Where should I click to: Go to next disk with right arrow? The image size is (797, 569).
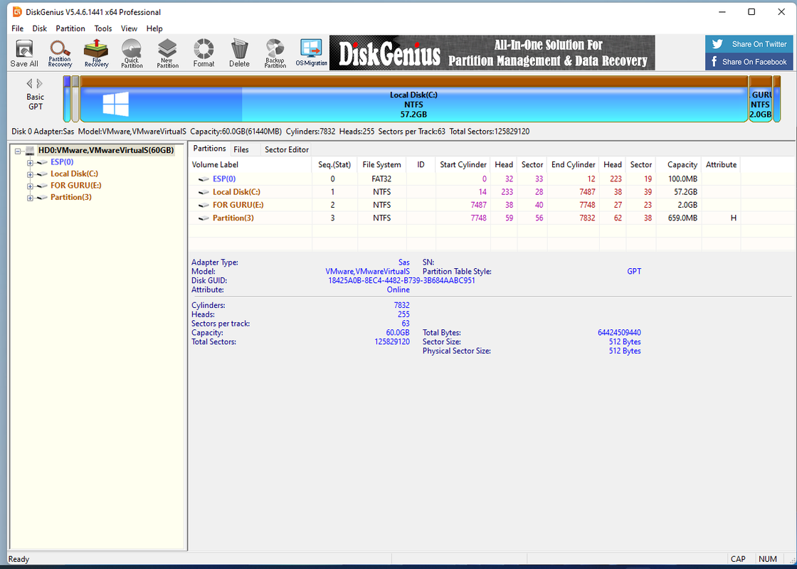point(40,83)
